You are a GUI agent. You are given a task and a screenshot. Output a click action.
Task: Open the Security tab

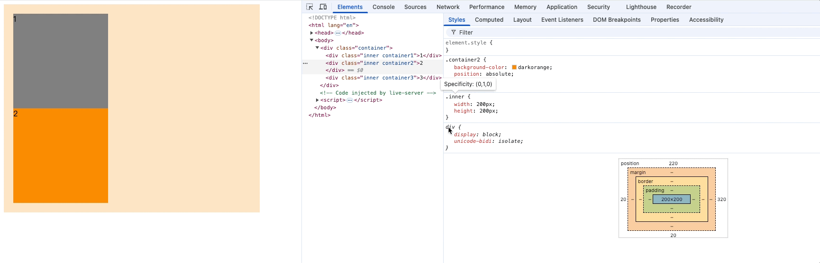pyautogui.click(x=599, y=7)
